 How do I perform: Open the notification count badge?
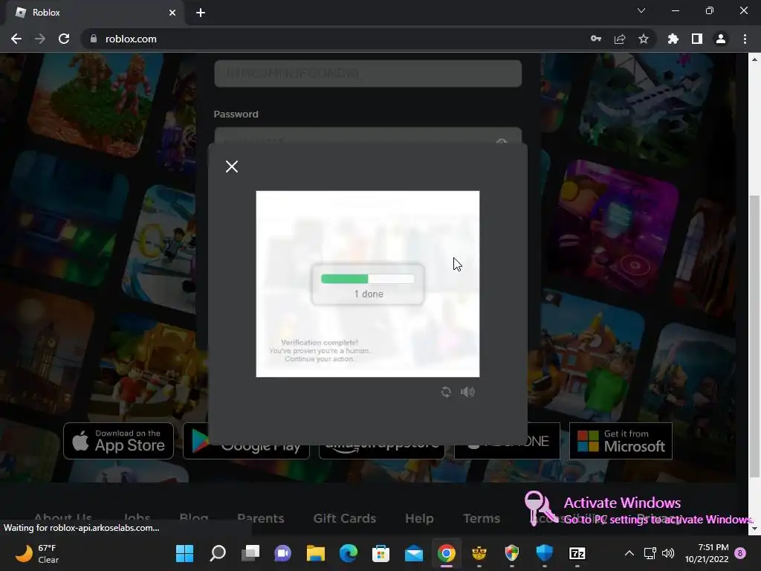pyautogui.click(x=740, y=553)
